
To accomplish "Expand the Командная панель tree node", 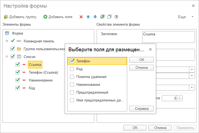I will tap(6, 41).
